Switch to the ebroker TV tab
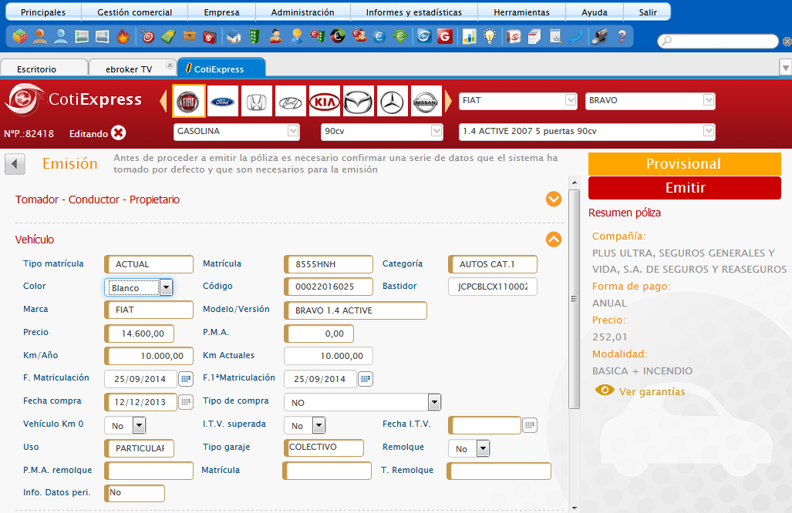The image size is (792, 513). tap(128, 69)
